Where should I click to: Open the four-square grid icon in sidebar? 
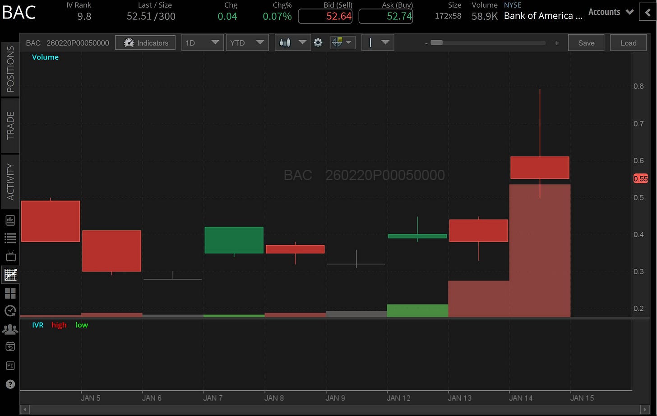click(x=10, y=293)
